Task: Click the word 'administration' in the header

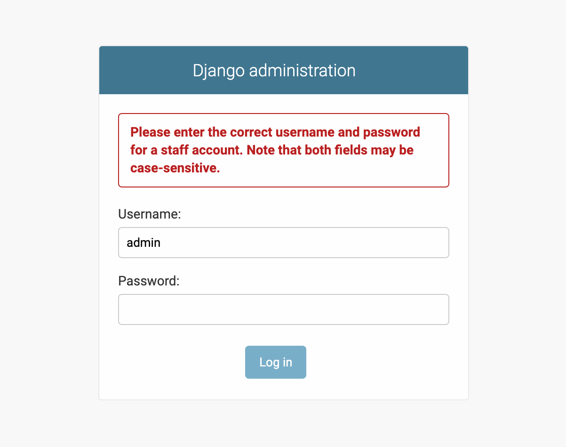Action: click(x=302, y=71)
